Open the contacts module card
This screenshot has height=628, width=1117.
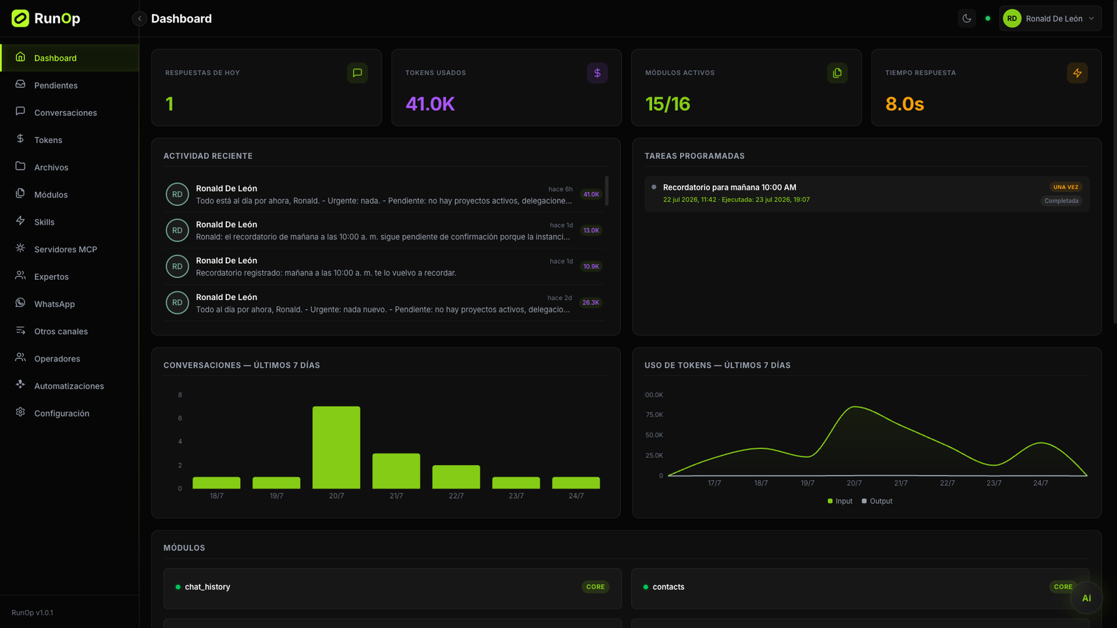[860, 588]
